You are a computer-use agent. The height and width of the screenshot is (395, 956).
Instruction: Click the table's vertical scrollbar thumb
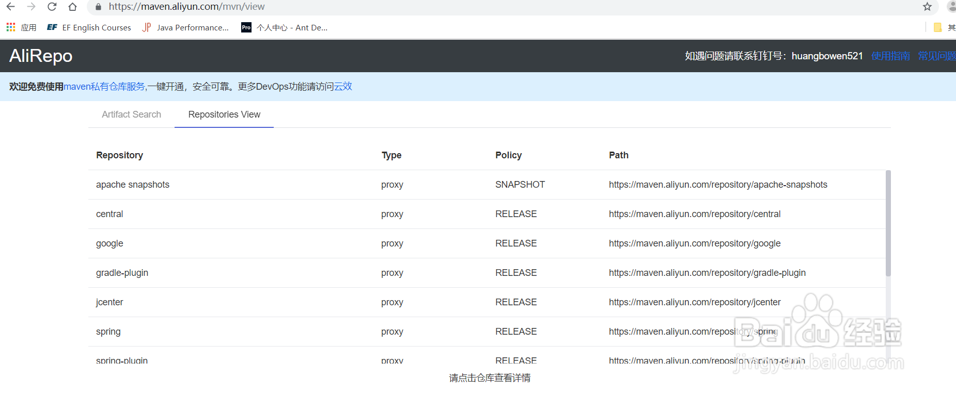click(x=888, y=223)
